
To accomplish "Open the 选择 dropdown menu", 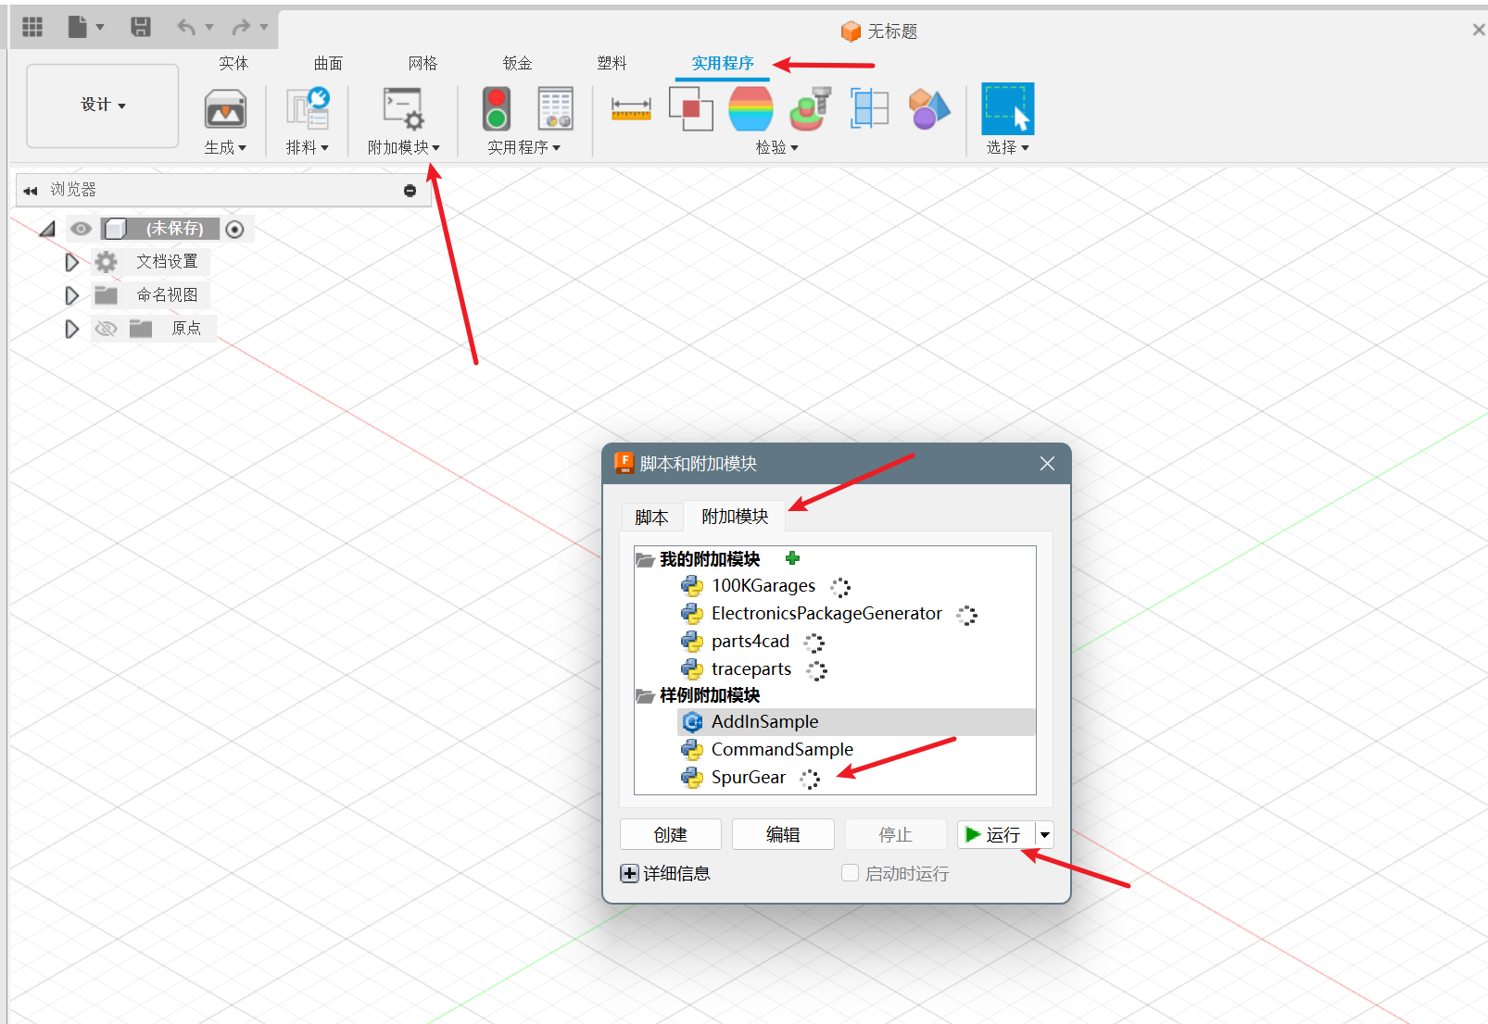I will click(x=1008, y=147).
